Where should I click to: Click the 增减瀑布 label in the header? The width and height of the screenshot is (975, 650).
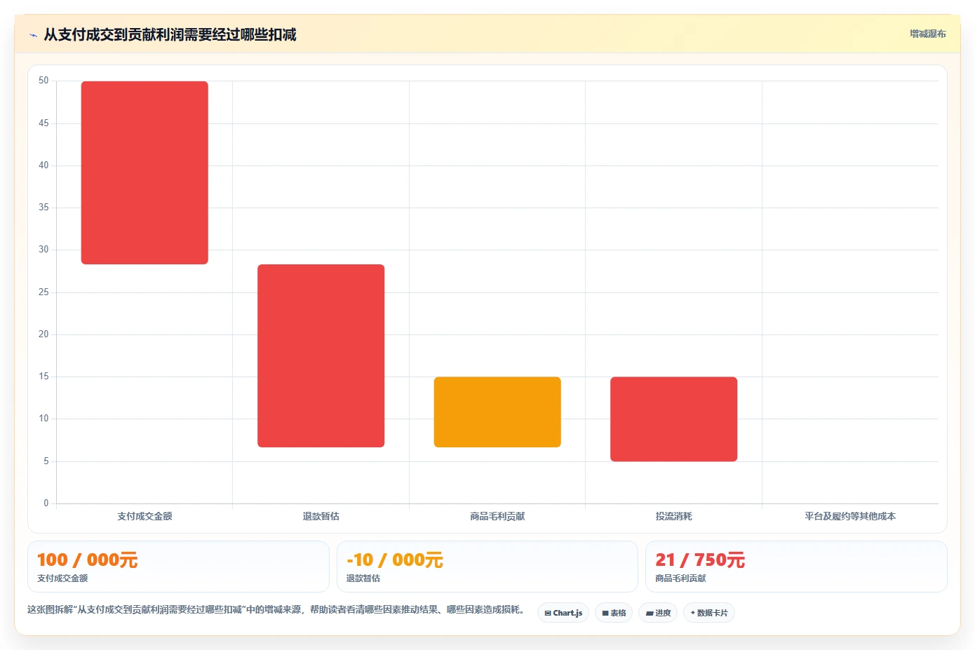click(x=927, y=34)
